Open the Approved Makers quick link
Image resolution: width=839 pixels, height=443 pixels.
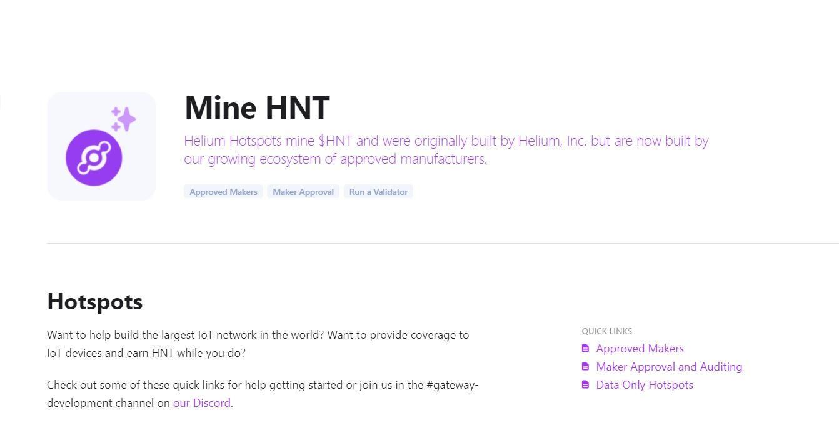640,349
